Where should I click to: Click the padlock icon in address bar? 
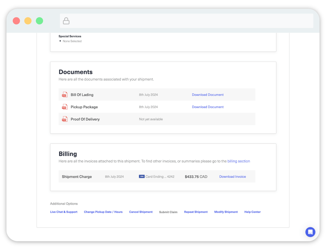coord(66,21)
